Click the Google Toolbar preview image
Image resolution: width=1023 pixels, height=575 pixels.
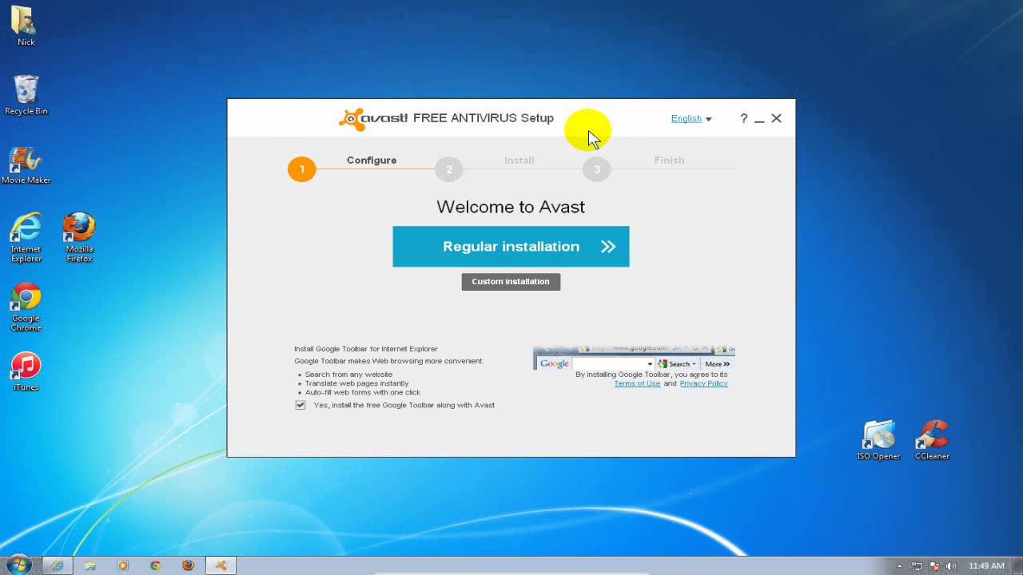(634, 358)
